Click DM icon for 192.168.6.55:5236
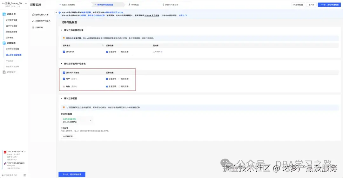This screenshot has width=343, height=178. coord(5,163)
